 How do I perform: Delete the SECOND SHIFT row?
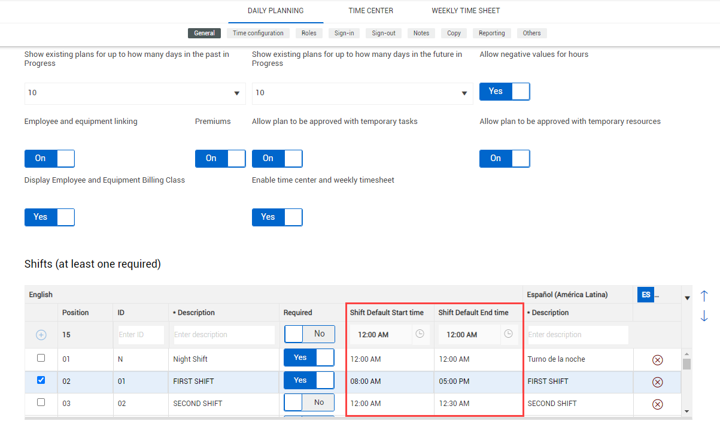coord(657,404)
